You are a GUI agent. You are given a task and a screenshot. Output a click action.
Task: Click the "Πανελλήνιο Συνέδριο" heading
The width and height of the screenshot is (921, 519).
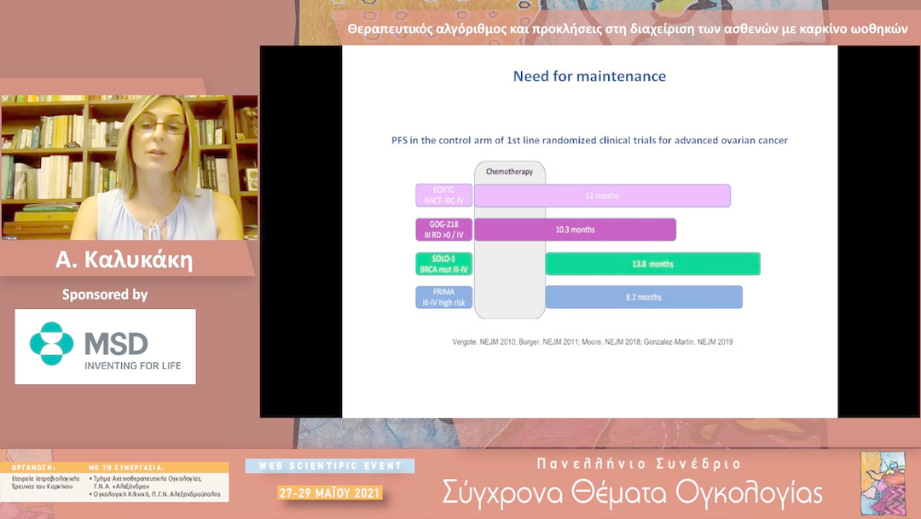[639, 464]
